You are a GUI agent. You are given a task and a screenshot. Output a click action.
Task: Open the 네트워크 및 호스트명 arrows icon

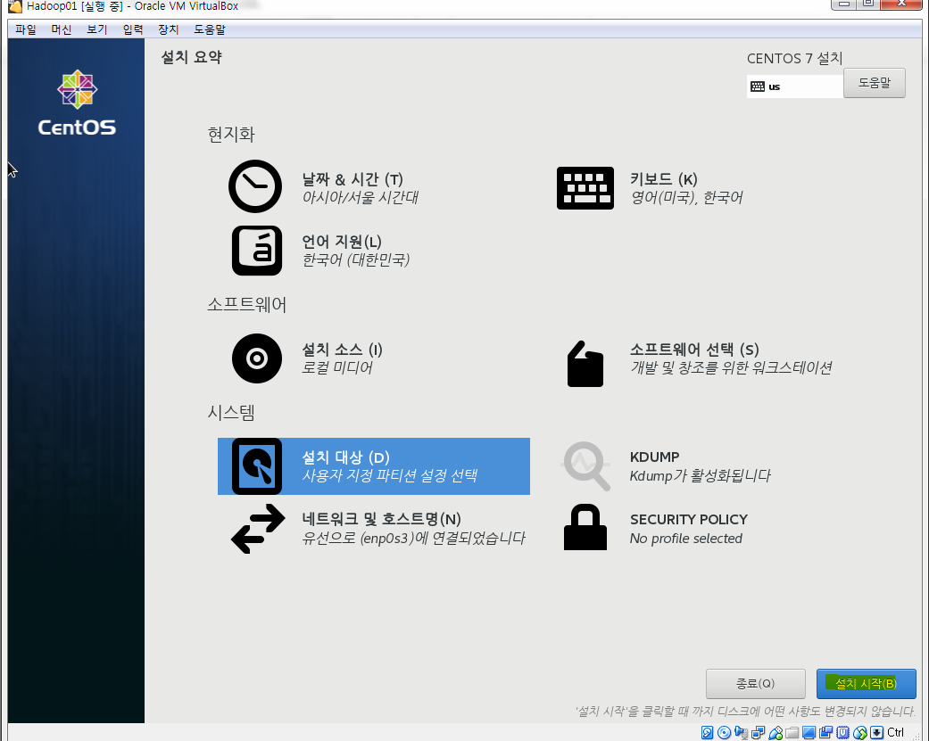point(258,529)
